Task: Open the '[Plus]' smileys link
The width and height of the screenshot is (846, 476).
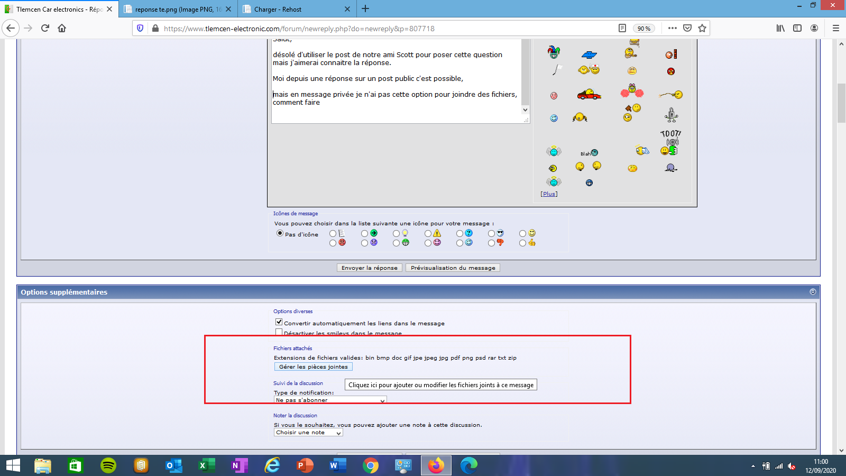Action: pos(549,194)
